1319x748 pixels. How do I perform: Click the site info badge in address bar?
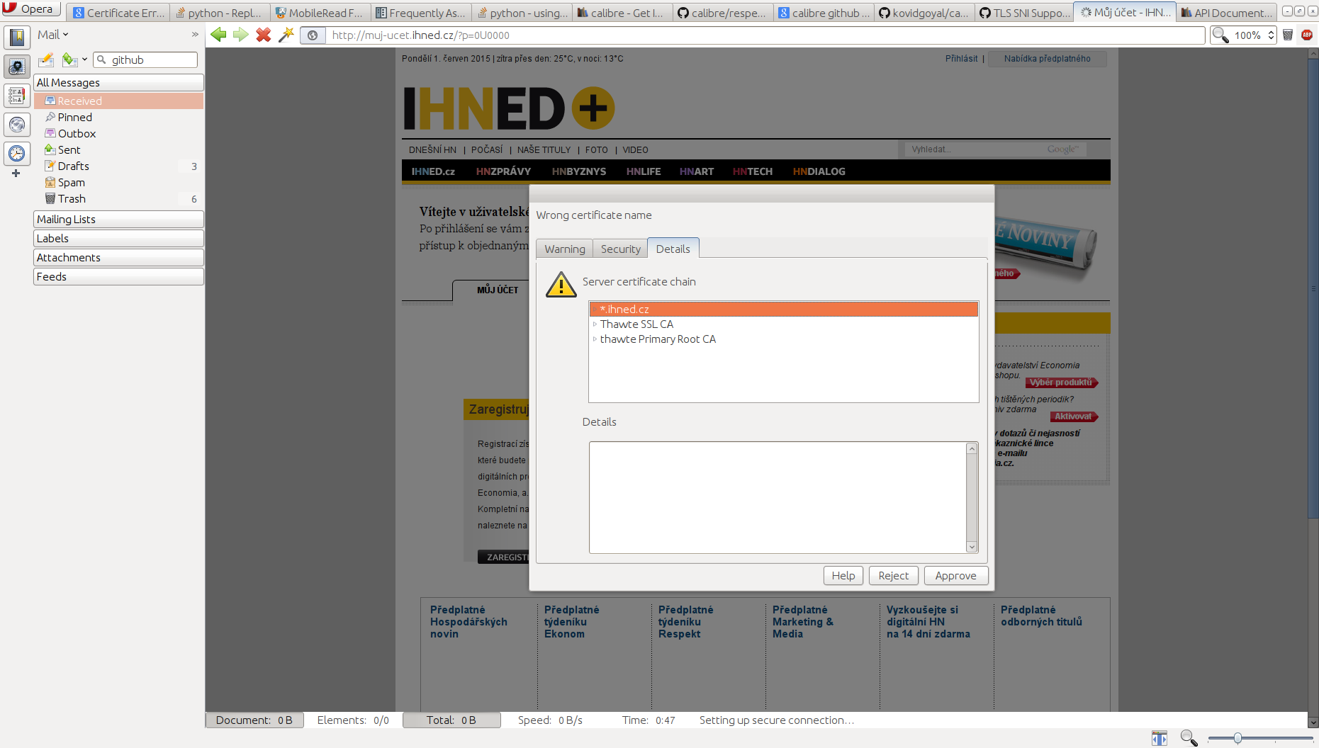coord(313,35)
